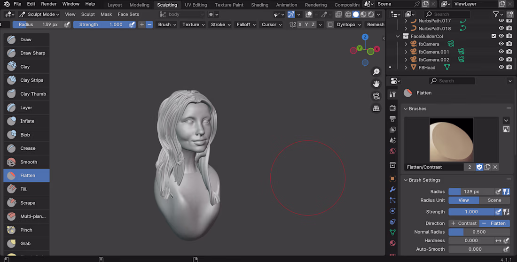517x262 pixels.
Task: Select the Pinch brush tool
Action: pos(26,230)
